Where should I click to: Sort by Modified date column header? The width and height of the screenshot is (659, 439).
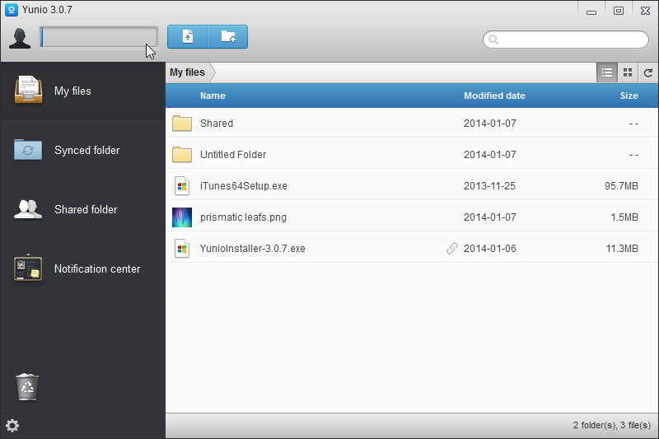tap(495, 96)
